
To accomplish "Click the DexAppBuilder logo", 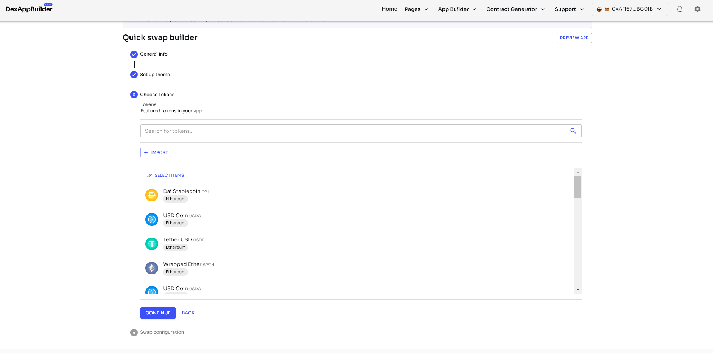I will 29,9.
